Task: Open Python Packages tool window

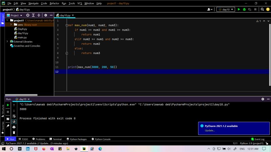Action: coord(77,139)
